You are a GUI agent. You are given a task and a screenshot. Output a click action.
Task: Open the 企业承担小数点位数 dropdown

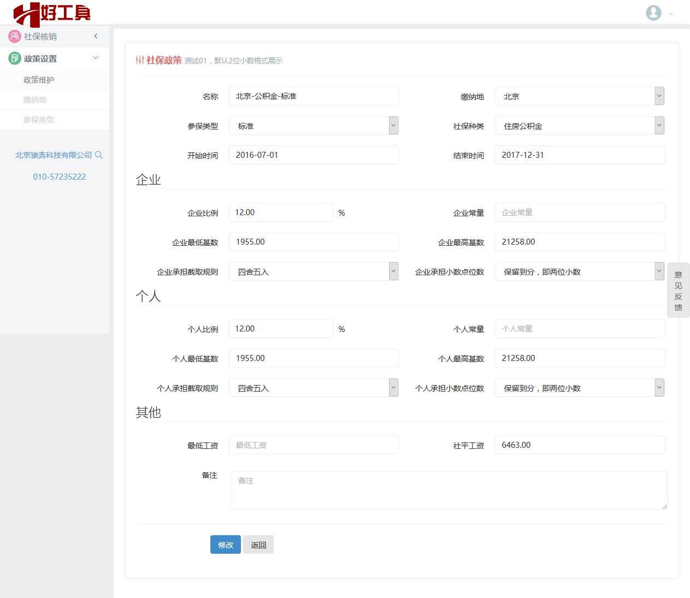pos(580,271)
